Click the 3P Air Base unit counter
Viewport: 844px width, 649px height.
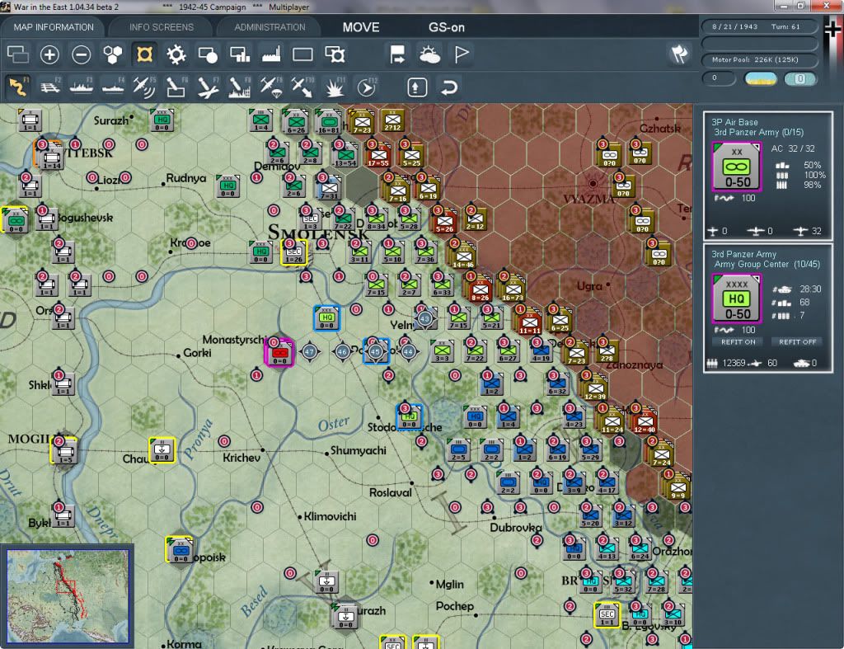(x=736, y=167)
